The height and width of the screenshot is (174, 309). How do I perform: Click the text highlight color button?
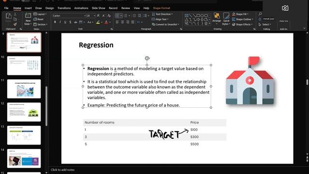(98, 22)
